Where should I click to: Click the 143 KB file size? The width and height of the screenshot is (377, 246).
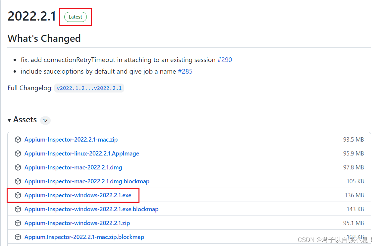(x=355, y=209)
